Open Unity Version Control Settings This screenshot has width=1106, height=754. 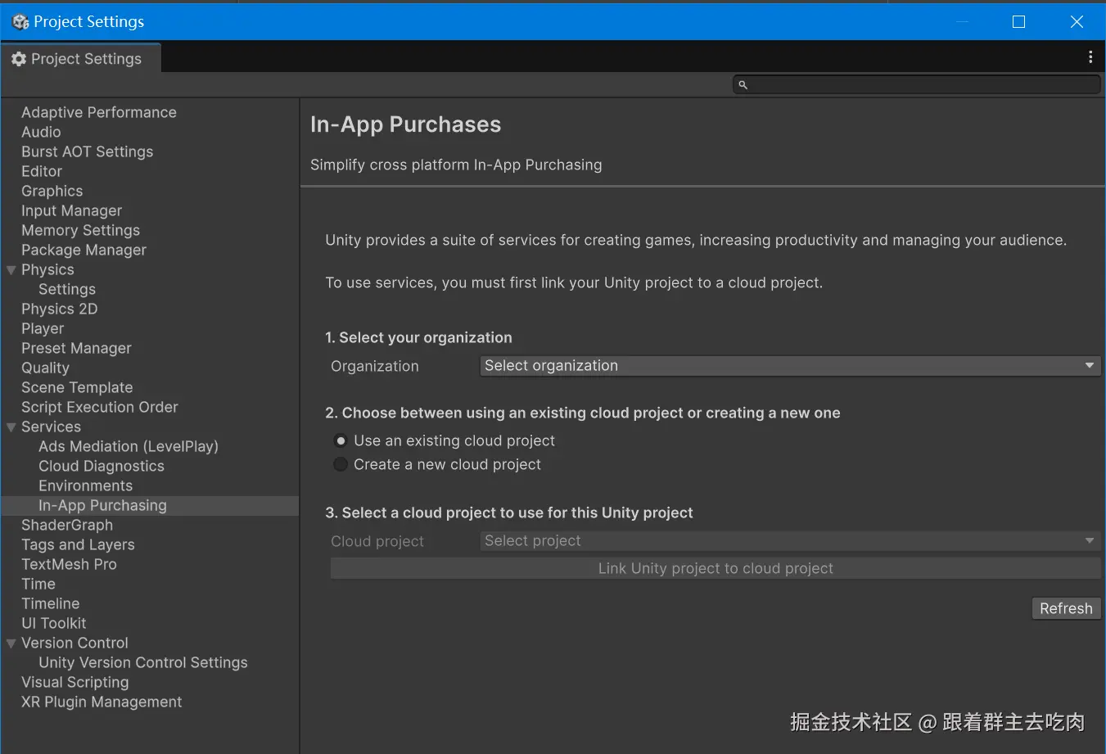(142, 663)
